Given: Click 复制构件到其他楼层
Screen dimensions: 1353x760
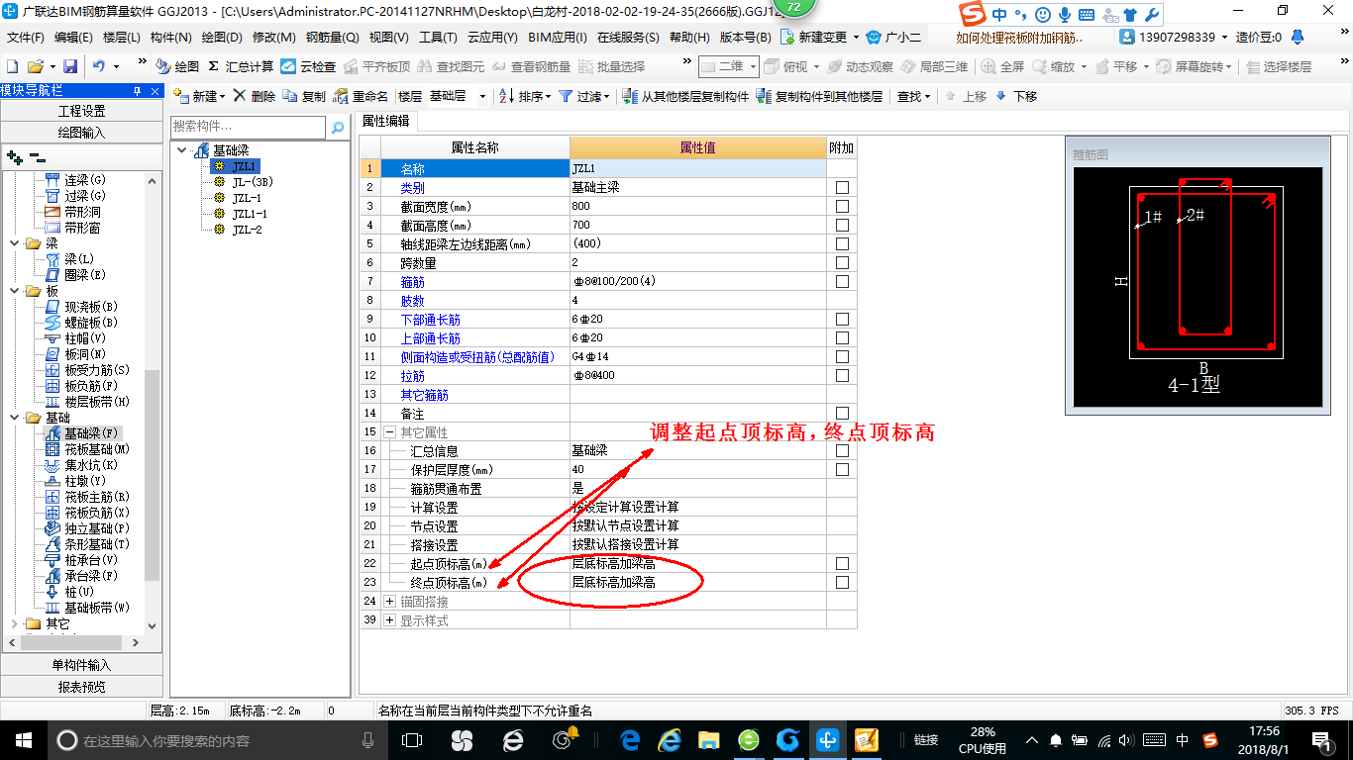Looking at the screenshot, I should point(819,96).
